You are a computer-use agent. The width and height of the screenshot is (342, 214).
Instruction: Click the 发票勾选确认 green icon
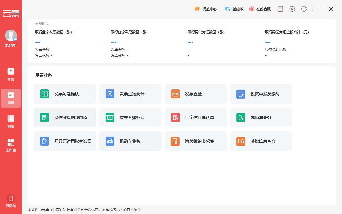(x=45, y=94)
